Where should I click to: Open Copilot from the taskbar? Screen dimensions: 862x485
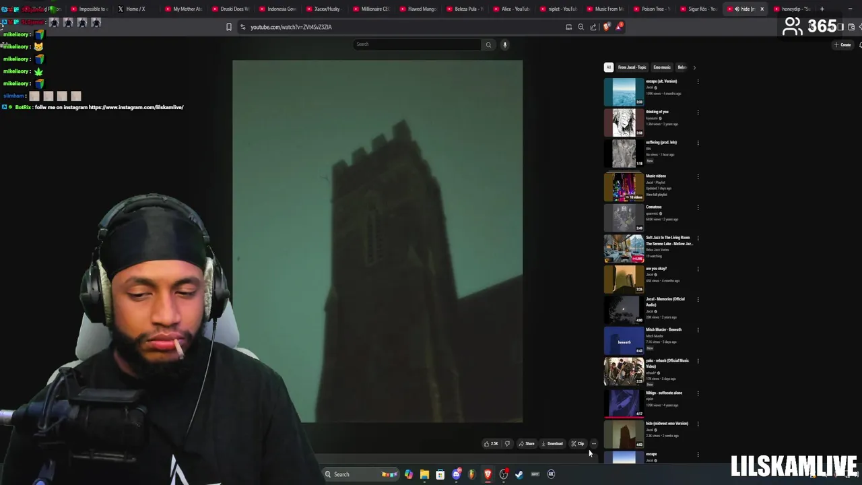409,474
